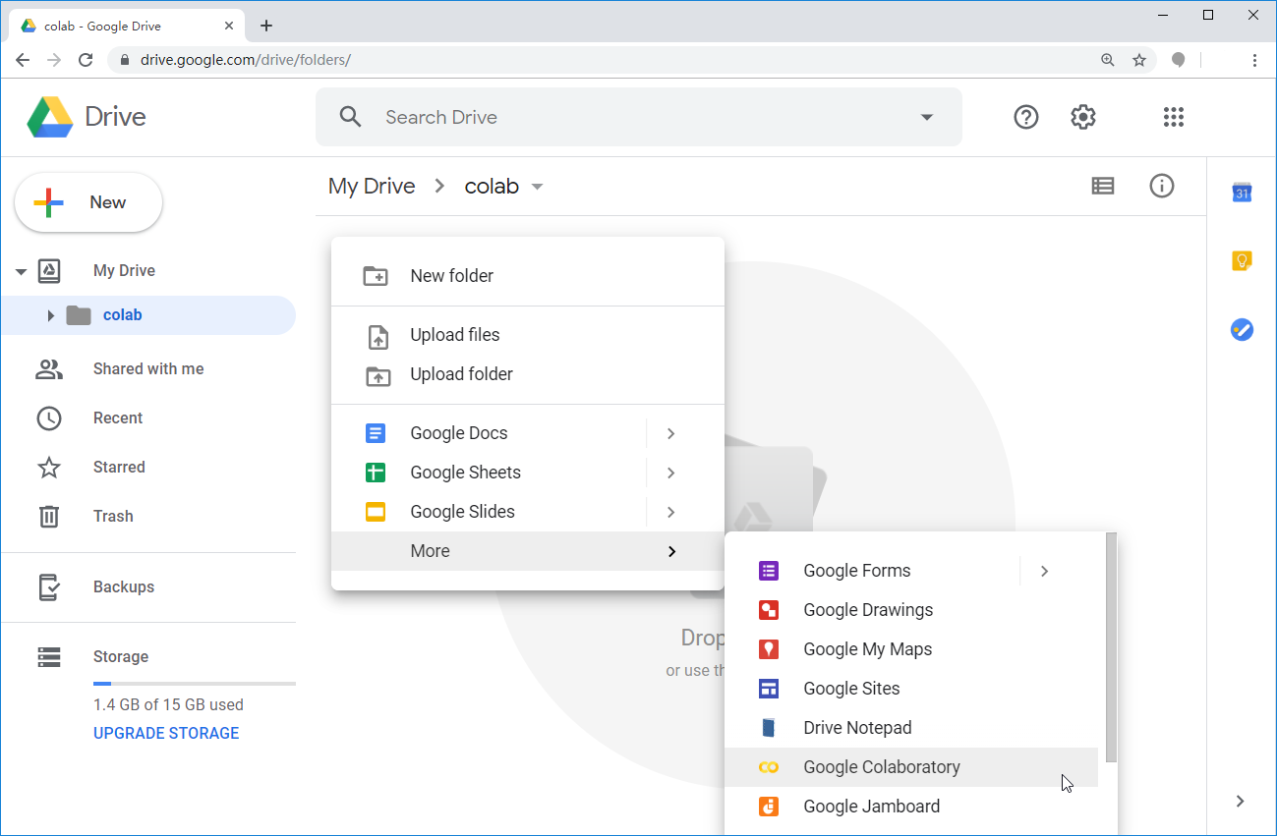This screenshot has width=1277, height=836.
Task: Expand the colab folder tree arrow
Action: [50, 315]
